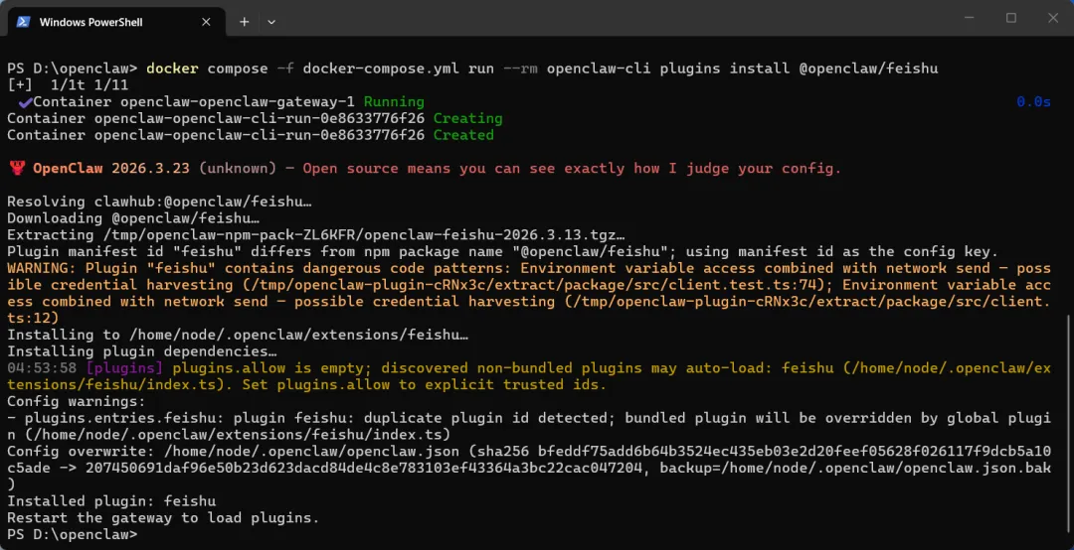Click 'Resolving clawhub:@openclaw/feishu…' line
The height and width of the screenshot is (550, 1074).
[159, 202]
